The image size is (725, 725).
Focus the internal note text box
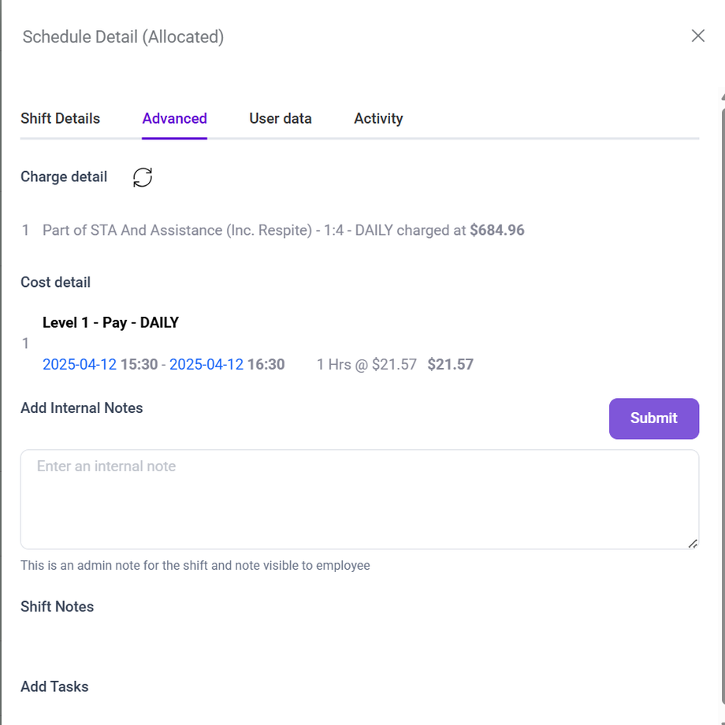pos(359,499)
